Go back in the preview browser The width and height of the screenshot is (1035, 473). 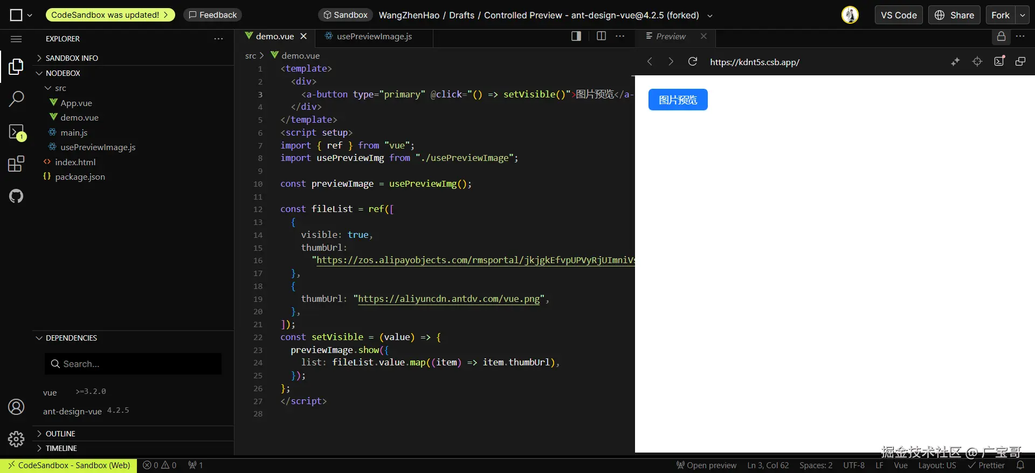(650, 62)
